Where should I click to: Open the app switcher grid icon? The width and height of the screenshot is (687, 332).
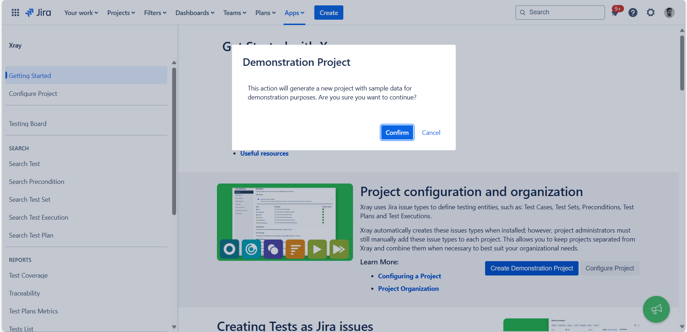[x=15, y=13]
